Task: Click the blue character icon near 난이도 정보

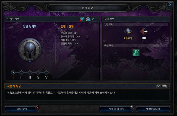Action: coord(82,19)
